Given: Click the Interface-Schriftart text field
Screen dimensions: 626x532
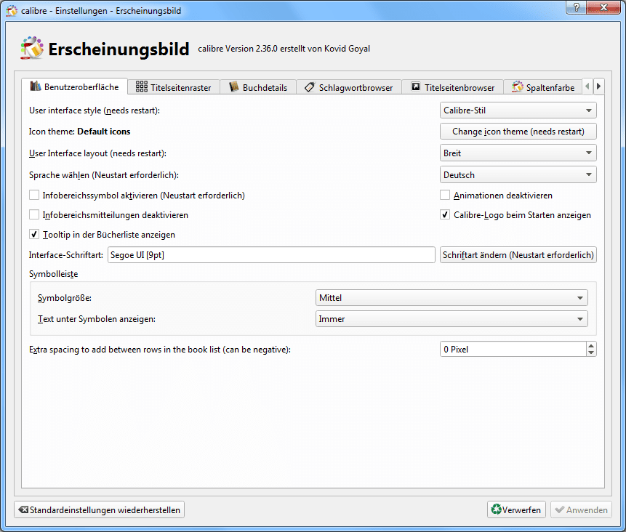Looking at the screenshot, I should [x=271, y=254].
